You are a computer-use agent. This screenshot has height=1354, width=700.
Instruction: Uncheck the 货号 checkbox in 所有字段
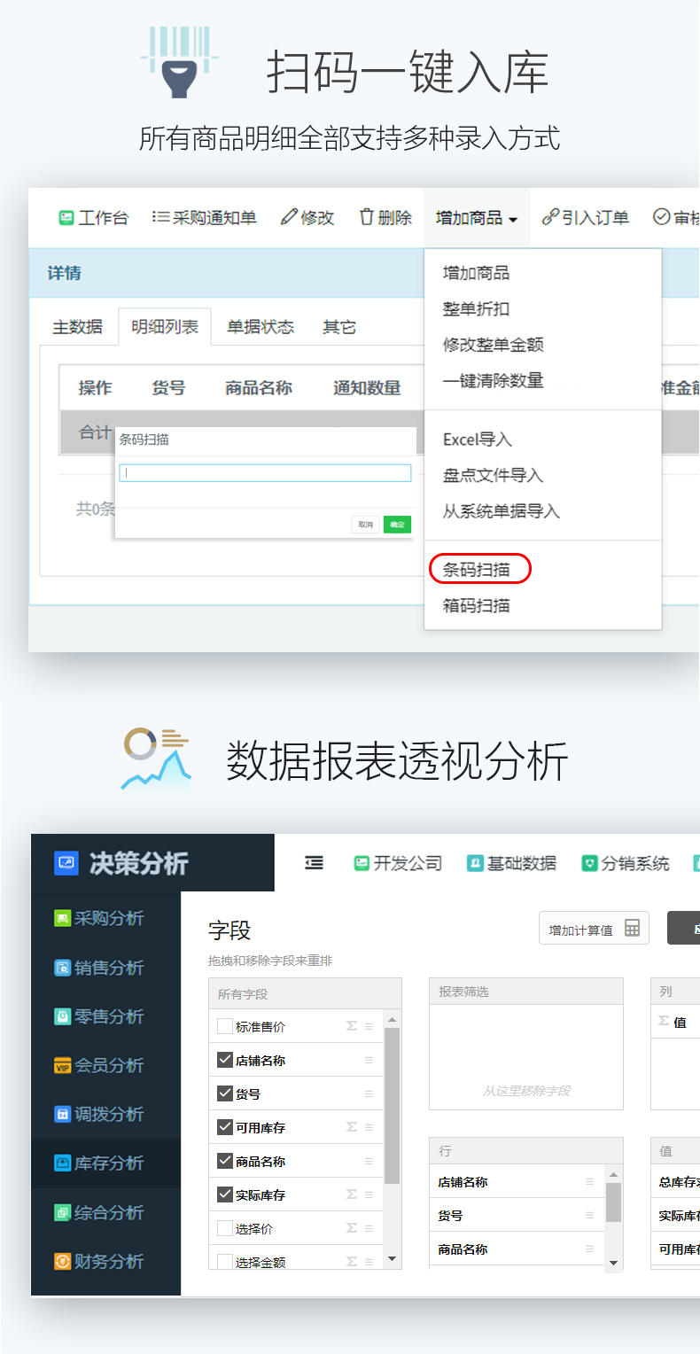225,1093
